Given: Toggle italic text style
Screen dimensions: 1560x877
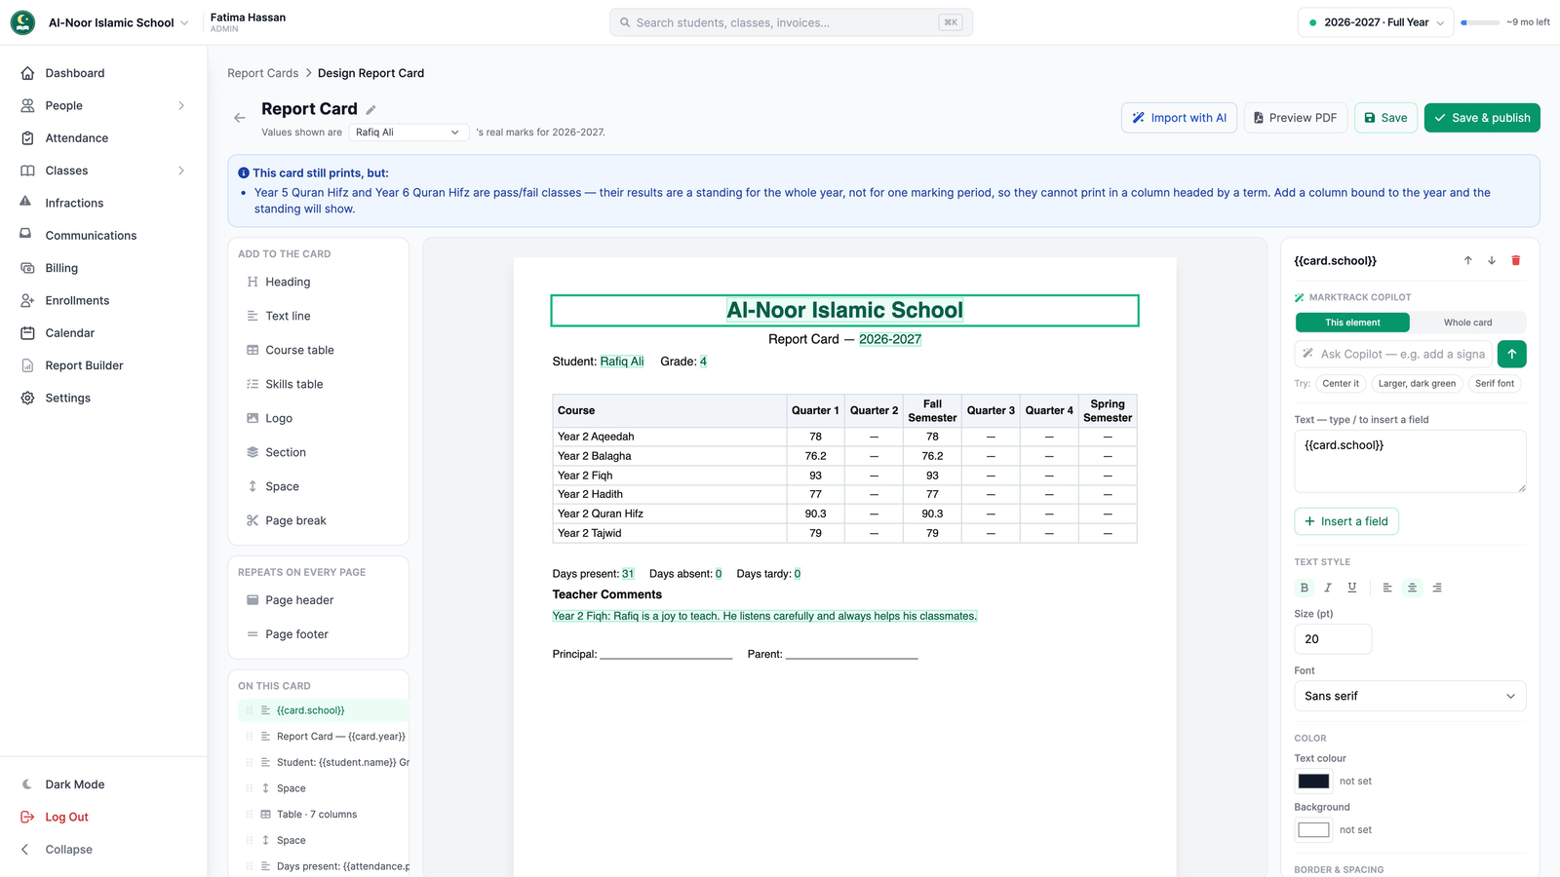Looking at the screenshot, I should tap(1328, 588).
